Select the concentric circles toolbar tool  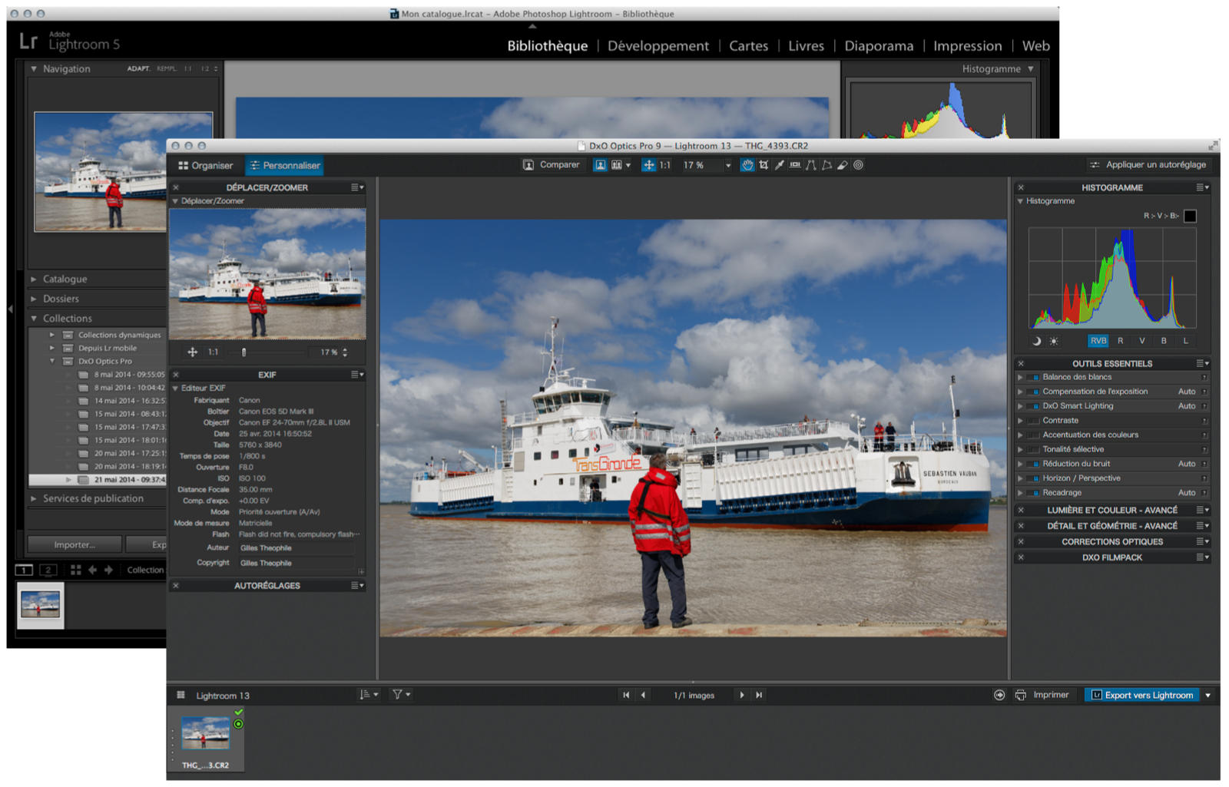click(x=858, y=165)
